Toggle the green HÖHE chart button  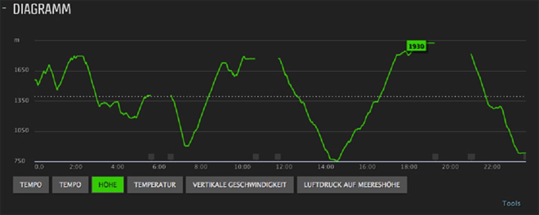tap(107, 185)
